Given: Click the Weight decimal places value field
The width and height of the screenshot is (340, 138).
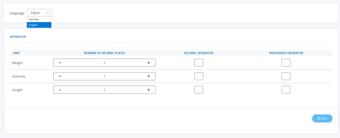Looking at the screenshot, I should pos(104,63).
